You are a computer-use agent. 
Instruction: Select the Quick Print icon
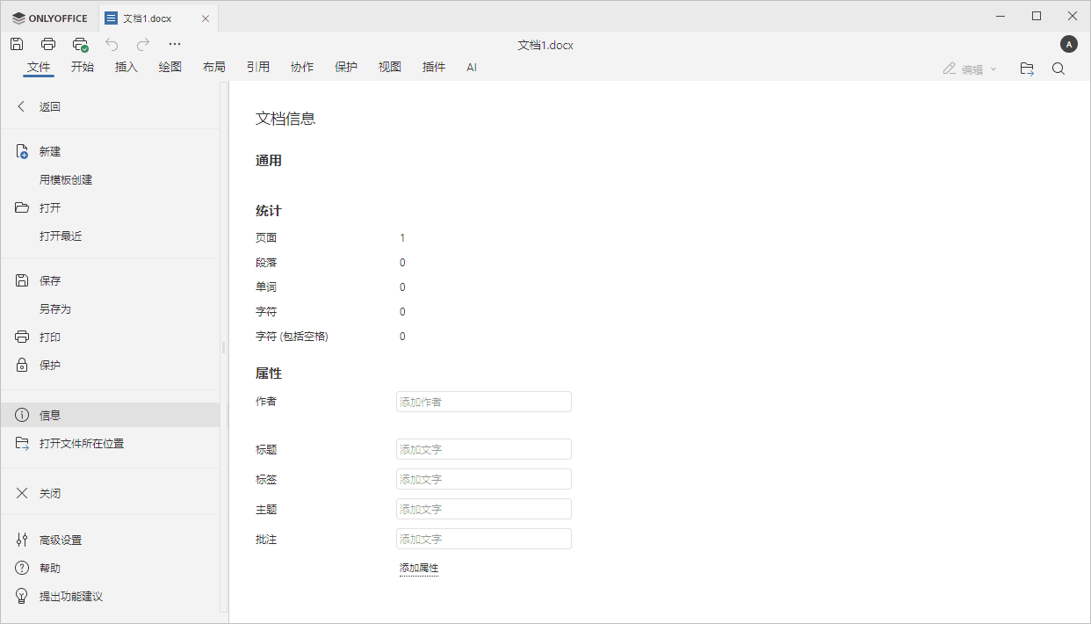pos(80,43)
